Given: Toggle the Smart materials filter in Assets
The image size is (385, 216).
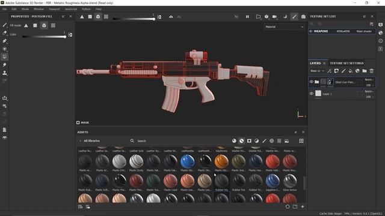Looking at the screenshot, I should (242, 141).
